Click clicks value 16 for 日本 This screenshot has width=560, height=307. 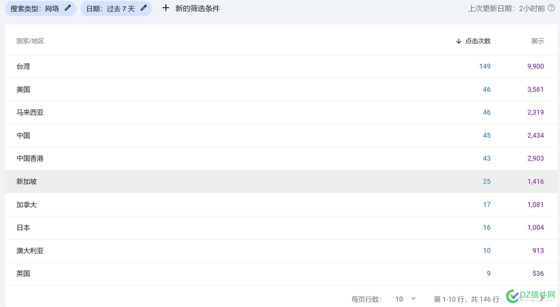pyautogui.click(x=487, y=228)
